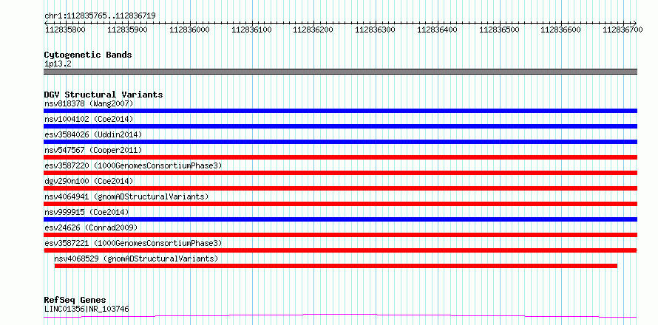Click ruler position 112836700
Viewport: 658px width, 325px height.
tap(623, 30)
